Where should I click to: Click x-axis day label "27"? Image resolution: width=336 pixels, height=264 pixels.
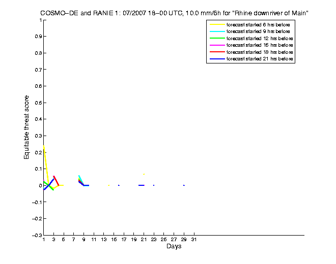tap(174, 240)
